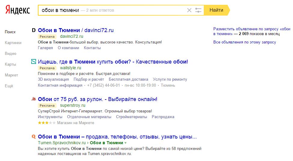The width and height of the screenshot is (293, 161).
Task: Click phone number +7 (3452) 44-06-01
Action: tap(103, 85)
